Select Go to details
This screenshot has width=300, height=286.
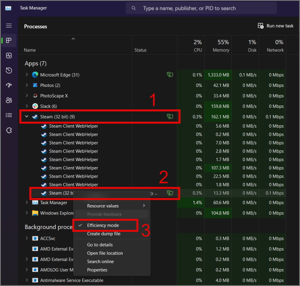(x=112, y=245)
